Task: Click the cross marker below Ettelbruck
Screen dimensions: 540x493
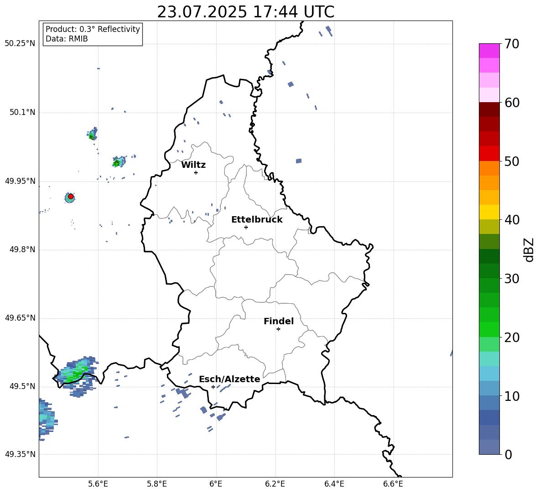Action: pyautogui.click(x=246, y=227)
